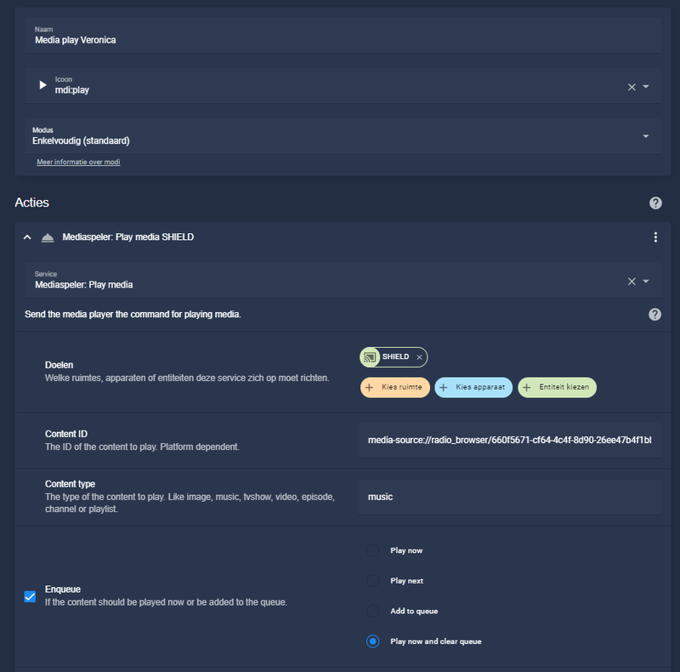Toggle the Enqueue checkbox
The width and height of the screenshot is (680, 672).
click(x=30, y=596)
